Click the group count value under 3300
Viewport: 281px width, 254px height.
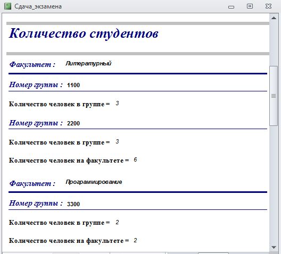117,222
